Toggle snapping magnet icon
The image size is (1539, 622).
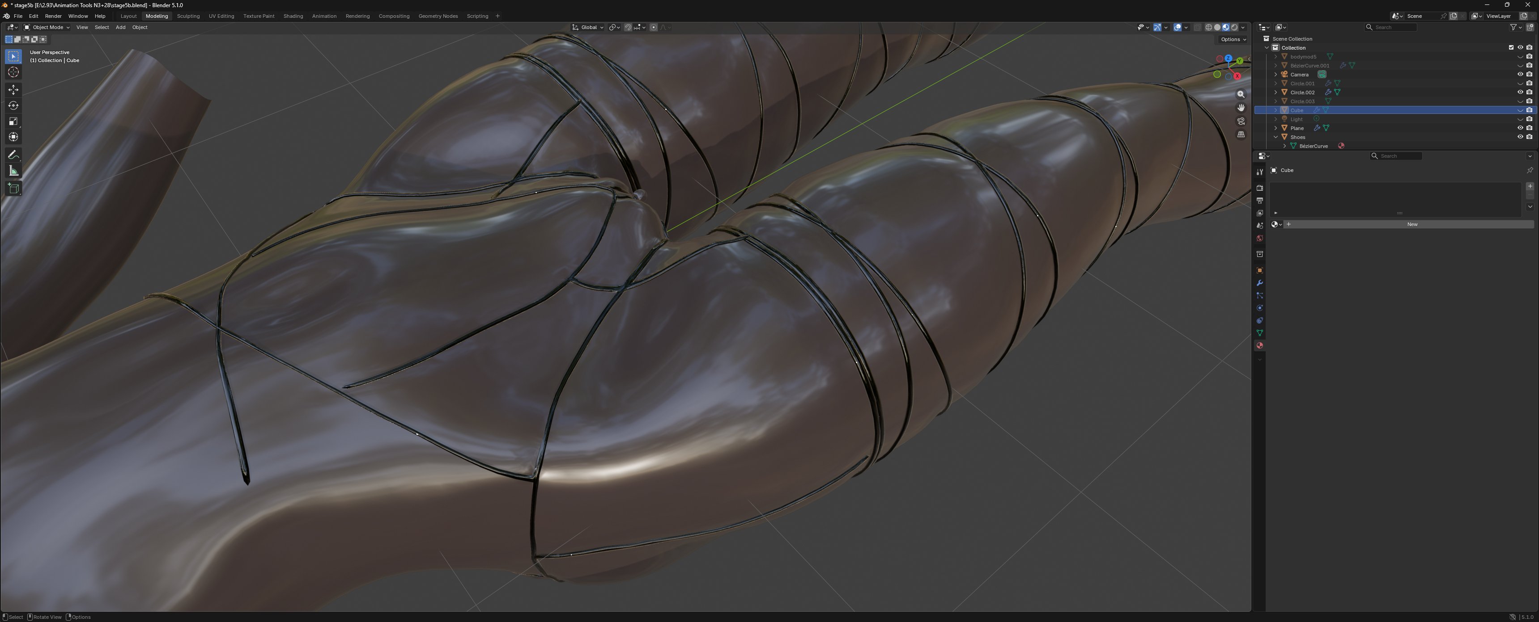628,27
